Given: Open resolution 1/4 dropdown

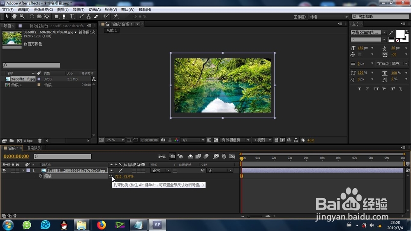Looking at the screenshot, I should coord(193,140).
